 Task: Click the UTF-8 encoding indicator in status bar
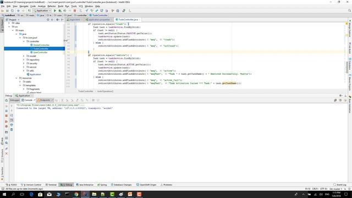(x=323, y=189)
